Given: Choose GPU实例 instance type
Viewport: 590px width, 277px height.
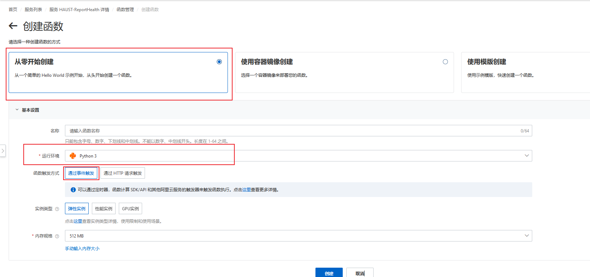Looking at the screenshot, I should click(131, 208).
